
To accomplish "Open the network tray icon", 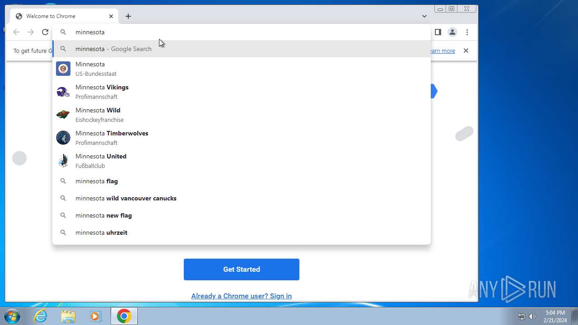I will click(x=522, y=316).
